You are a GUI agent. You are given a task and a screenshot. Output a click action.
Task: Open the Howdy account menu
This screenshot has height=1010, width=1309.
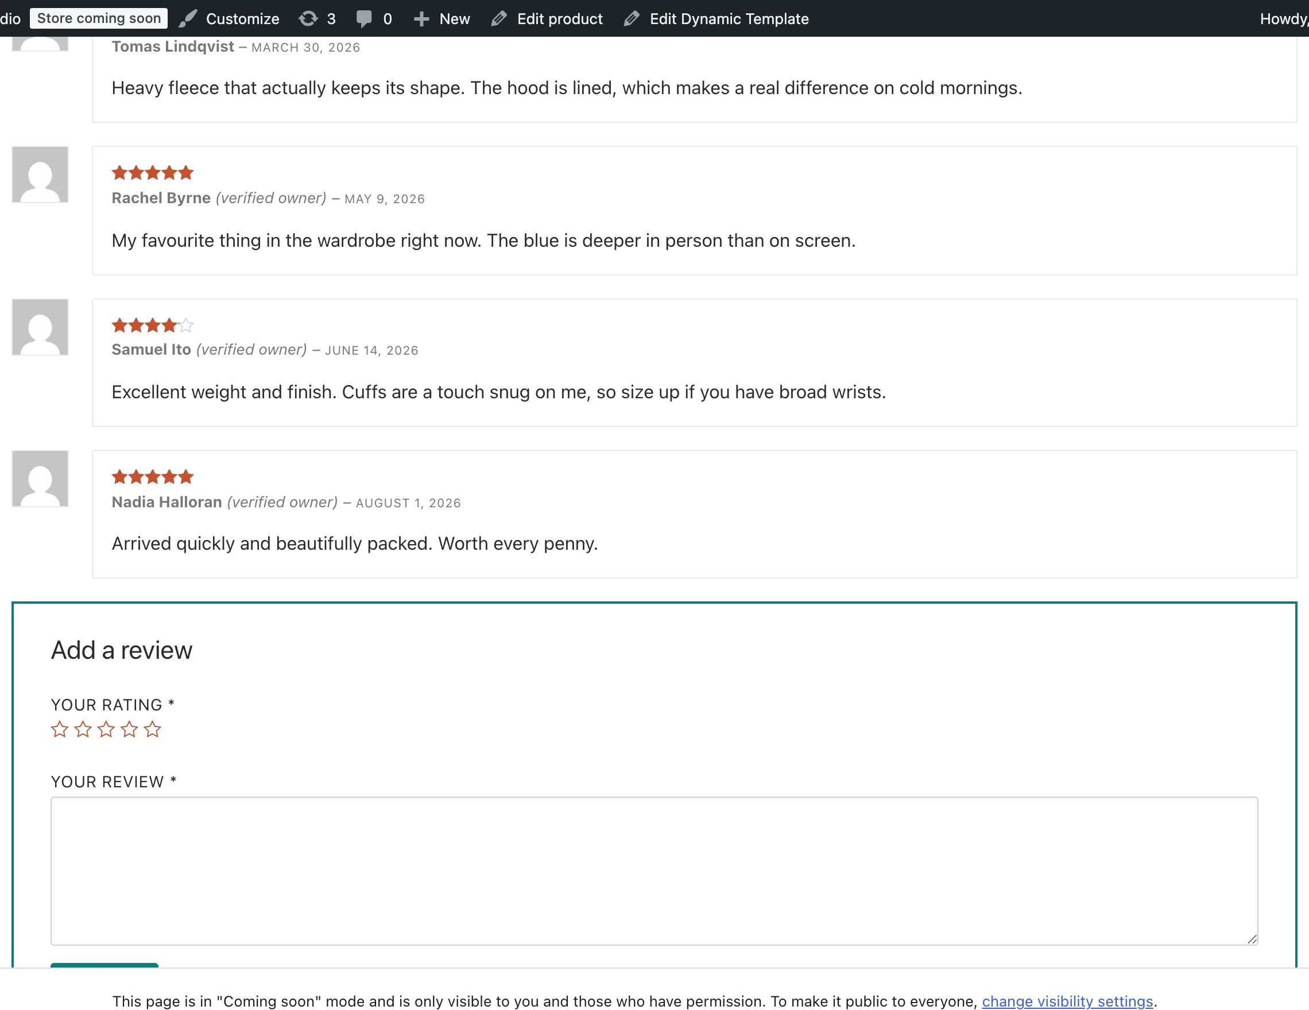tap(1284, 18)
